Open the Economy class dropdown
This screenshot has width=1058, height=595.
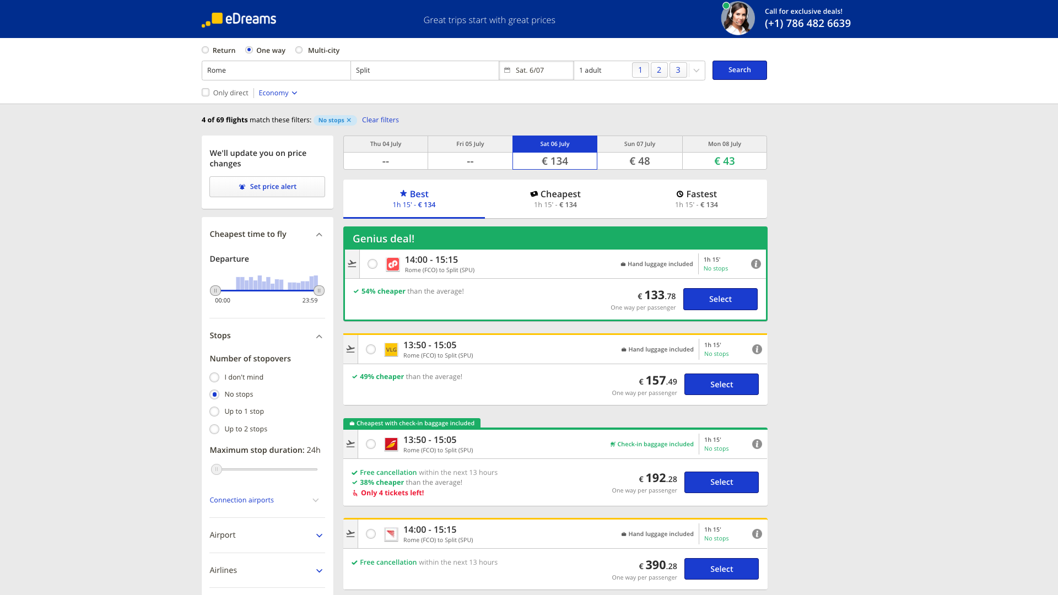point(278,93)
